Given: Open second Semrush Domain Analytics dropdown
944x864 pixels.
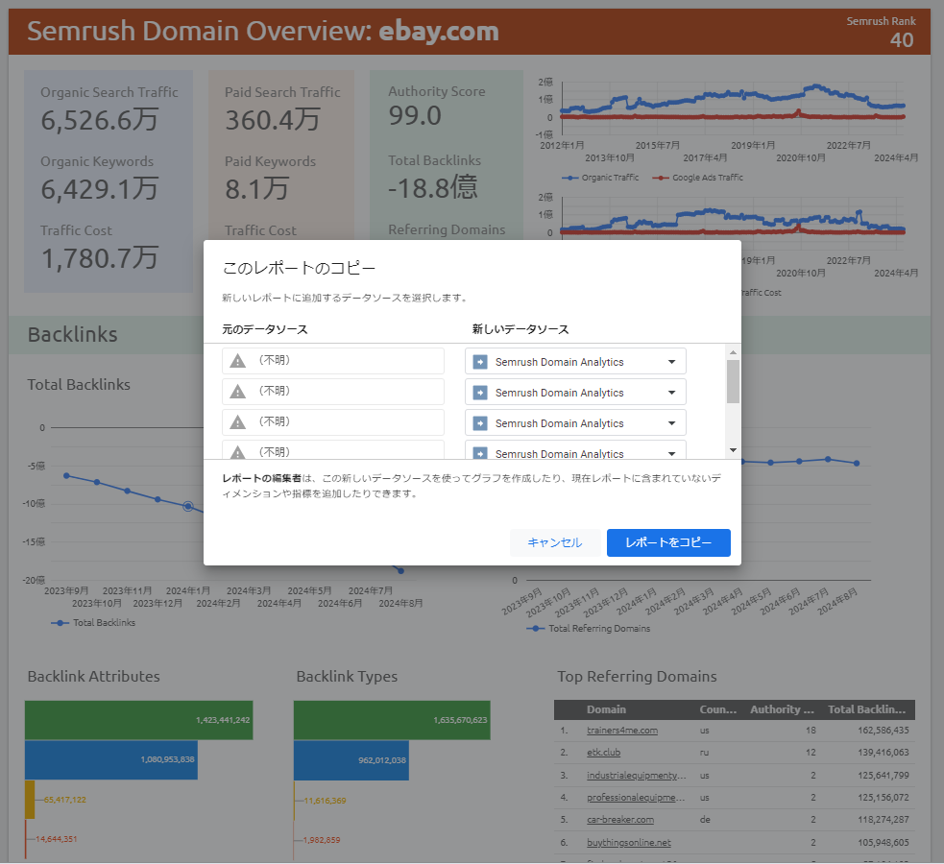Looking at the screenshot, I should [x=575, y=393].
